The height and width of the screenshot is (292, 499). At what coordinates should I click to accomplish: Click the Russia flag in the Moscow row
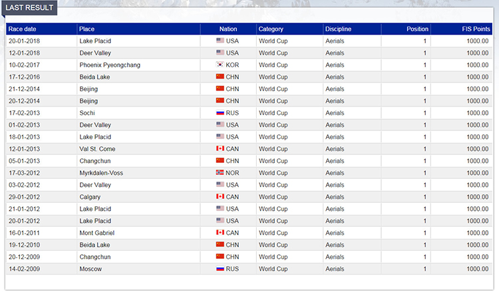pyautogui.click(x=220, y=269)
